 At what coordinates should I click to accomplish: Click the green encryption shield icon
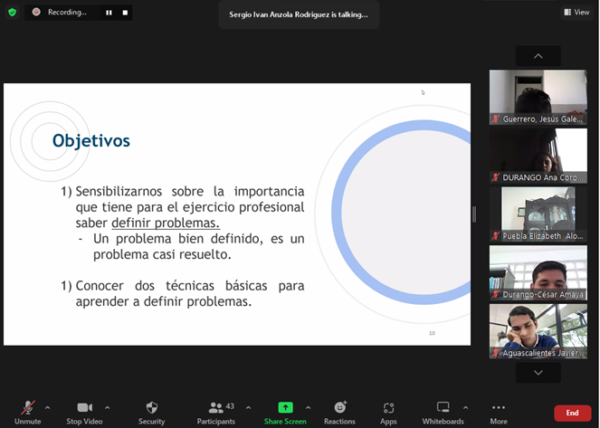(13, 13)
